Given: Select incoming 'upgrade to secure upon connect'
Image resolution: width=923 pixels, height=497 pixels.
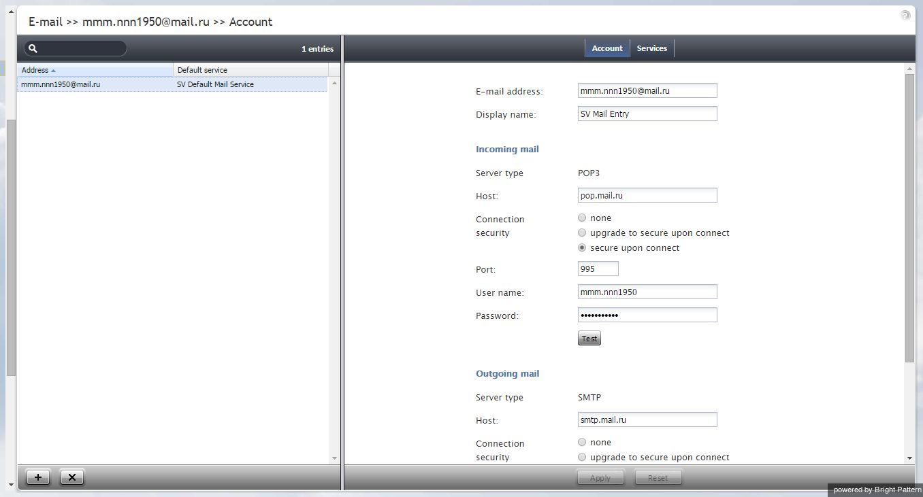Looking at the screenshot, I should point(582,233).
